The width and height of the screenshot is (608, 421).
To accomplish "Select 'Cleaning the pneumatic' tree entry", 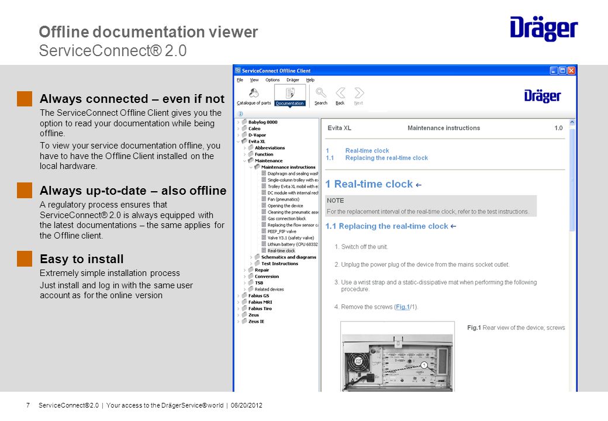I will pyautogui.click(x=293, y=212).
